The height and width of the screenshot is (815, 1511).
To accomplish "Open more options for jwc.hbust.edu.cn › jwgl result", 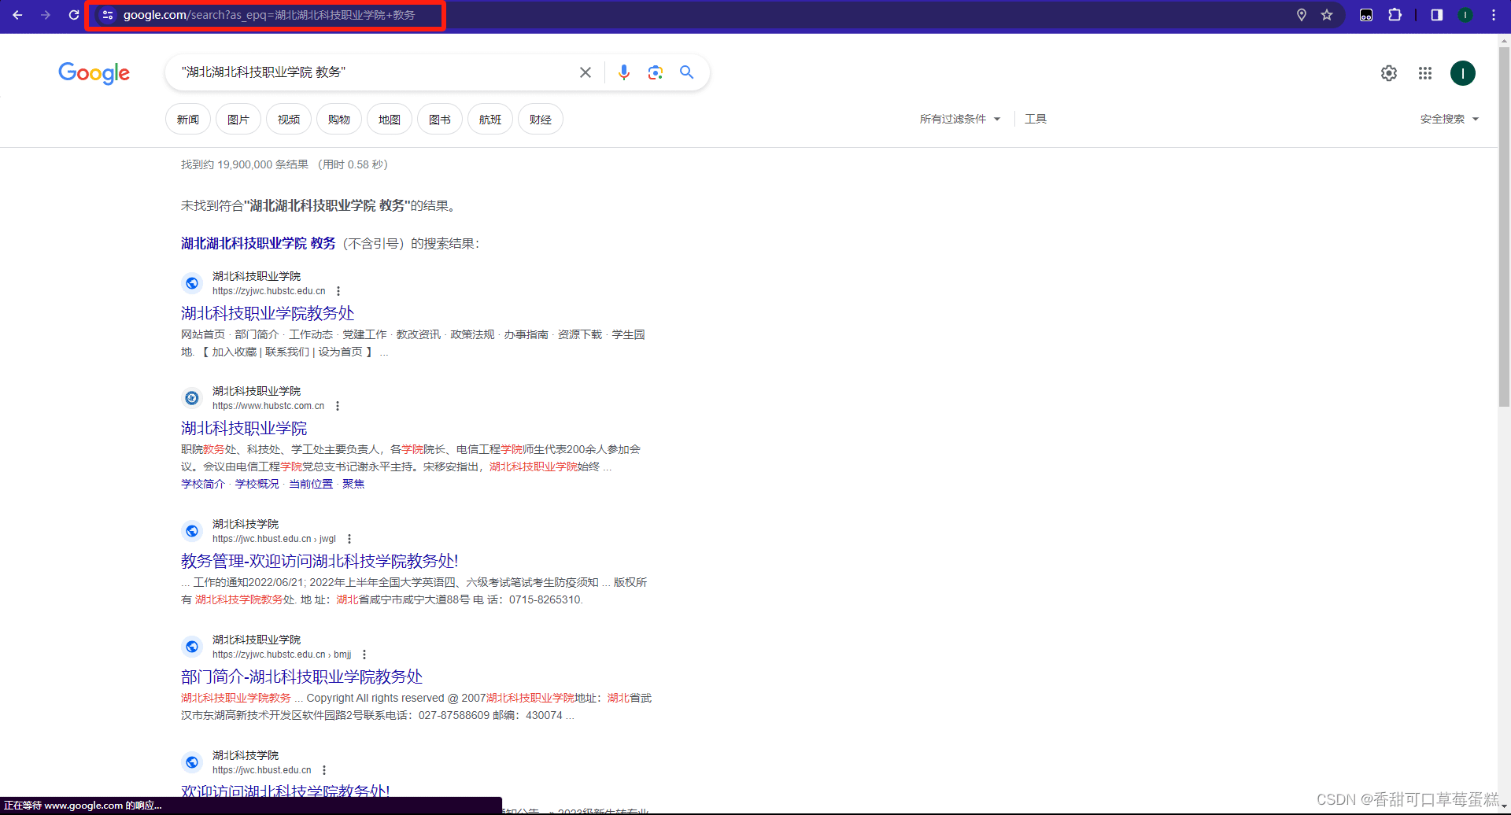I will click(x=349, y=539).
